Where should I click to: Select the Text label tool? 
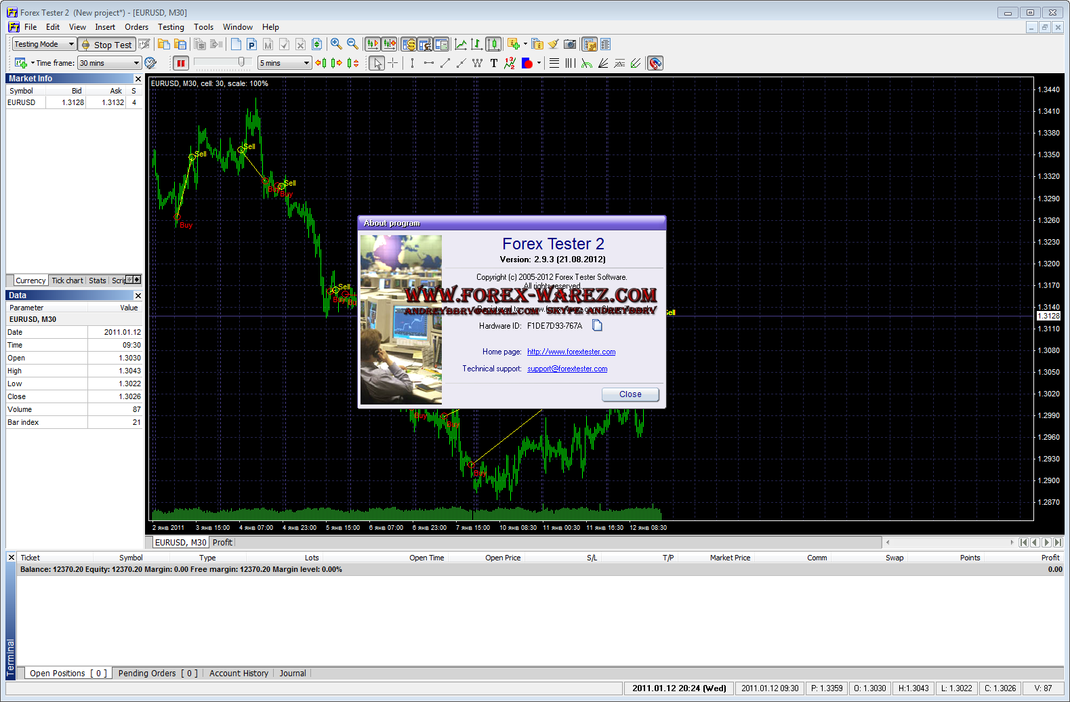click(493, 63)
